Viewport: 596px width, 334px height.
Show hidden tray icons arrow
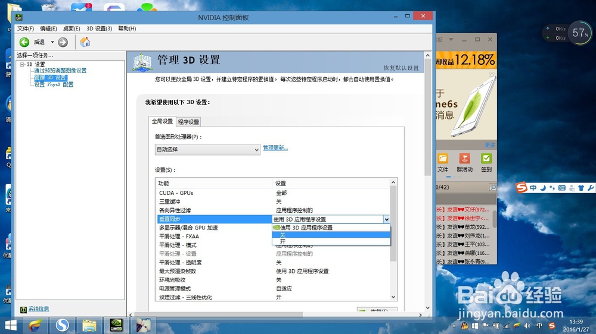pos(454,326)
